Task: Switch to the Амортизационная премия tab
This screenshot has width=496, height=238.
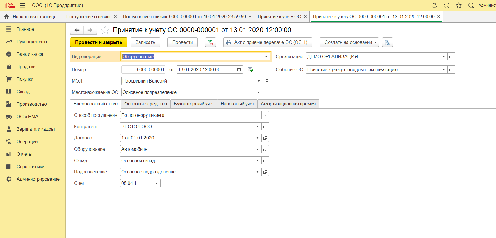Action: coord(288,104)
